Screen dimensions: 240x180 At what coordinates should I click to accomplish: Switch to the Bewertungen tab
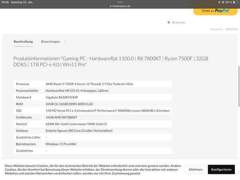coord(50,42)
